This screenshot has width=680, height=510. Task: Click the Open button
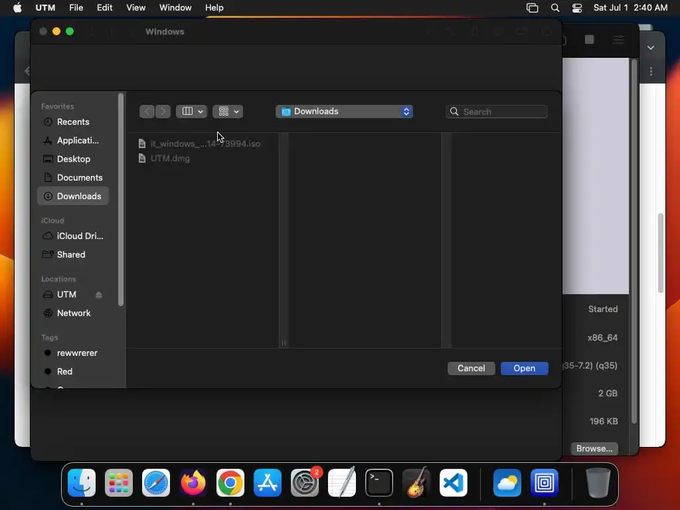pos(525,368)
